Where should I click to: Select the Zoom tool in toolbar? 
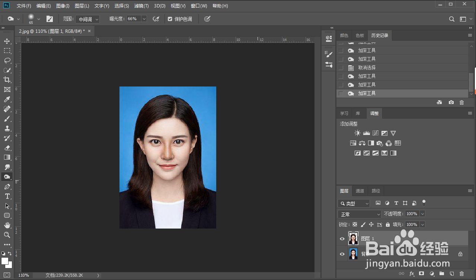[x=7, y=235]
